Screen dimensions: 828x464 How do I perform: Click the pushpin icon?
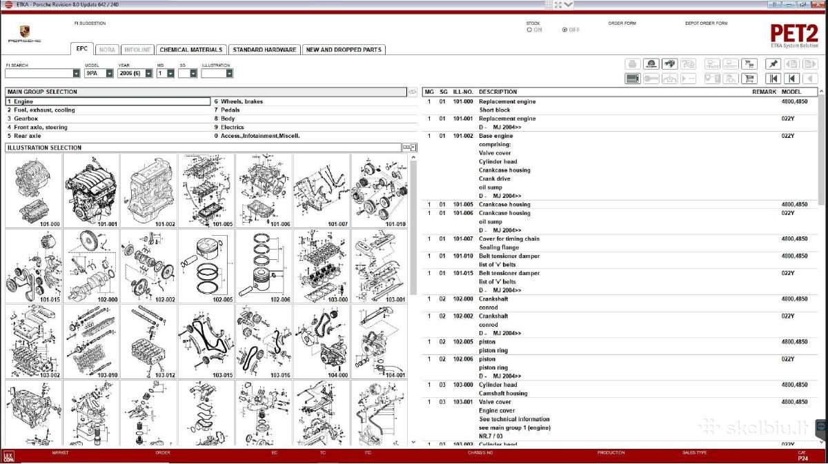coord(773,63)
